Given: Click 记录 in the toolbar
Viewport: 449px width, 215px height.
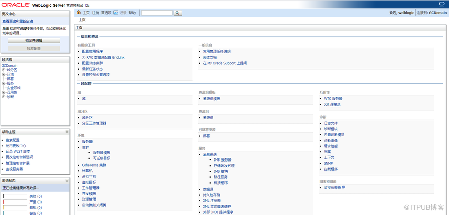Looking at the screenshot, I should pos(123,13).
